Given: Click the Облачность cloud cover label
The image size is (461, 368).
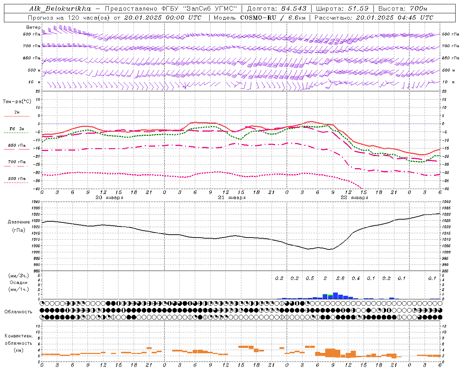Looking at the screenshot, I should click(18, 312).
